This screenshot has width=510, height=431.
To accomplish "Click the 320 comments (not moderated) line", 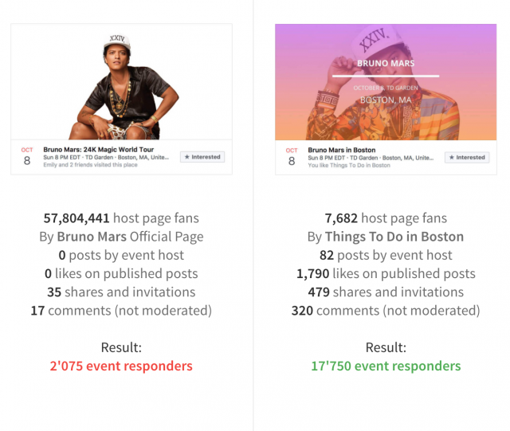I will [386, 311].
